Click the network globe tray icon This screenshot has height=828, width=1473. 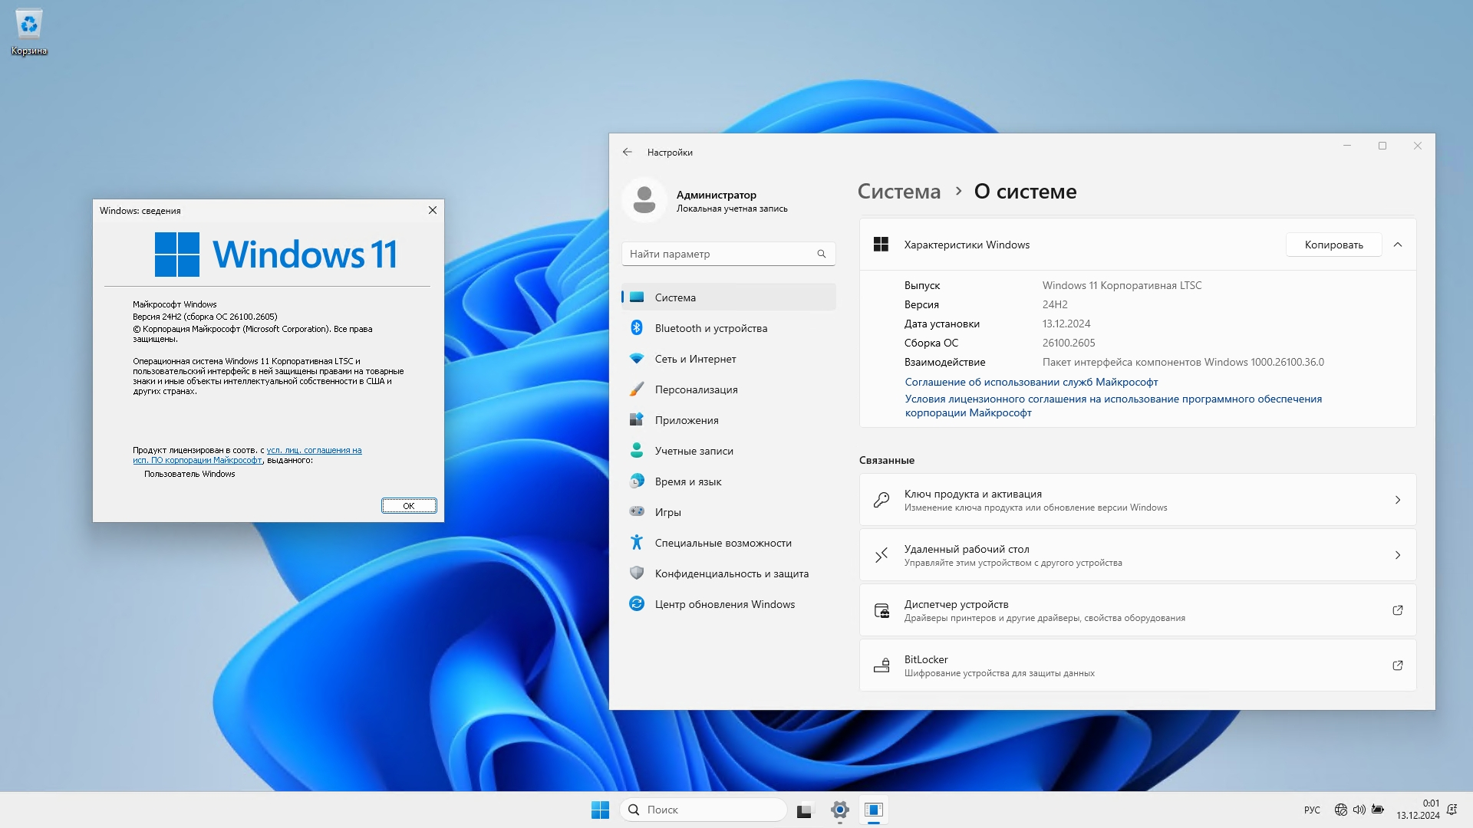click(1341, 810)
